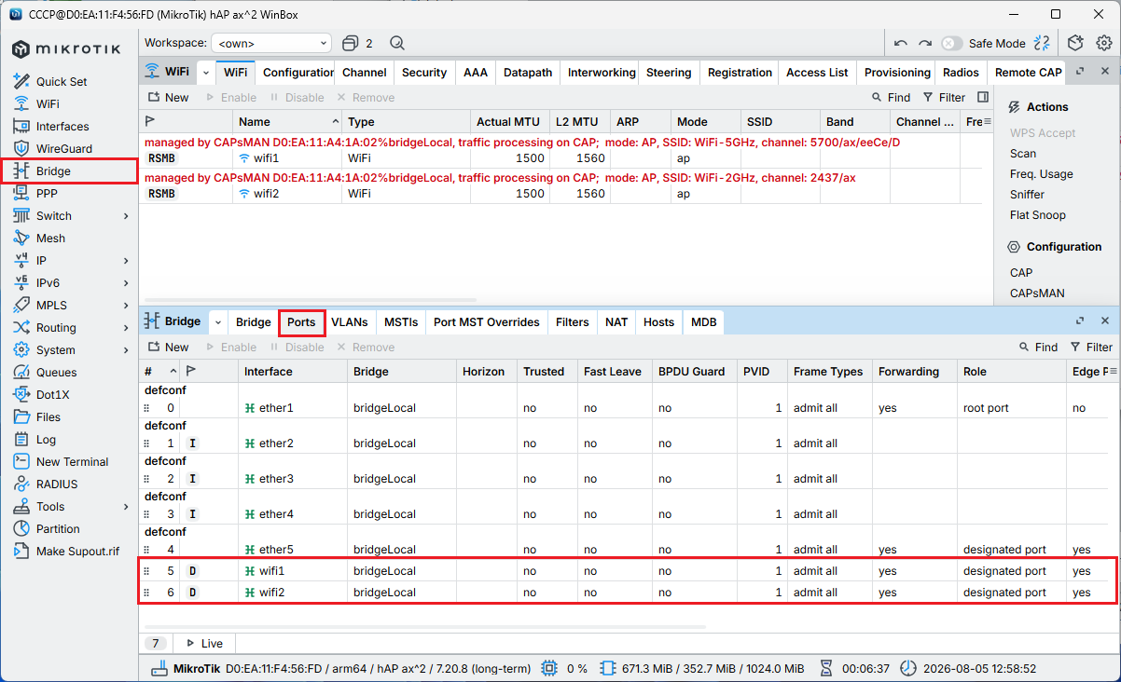Expand the IP submenu
Viewport: 1121px width, 682px height.
pos(126,261)
